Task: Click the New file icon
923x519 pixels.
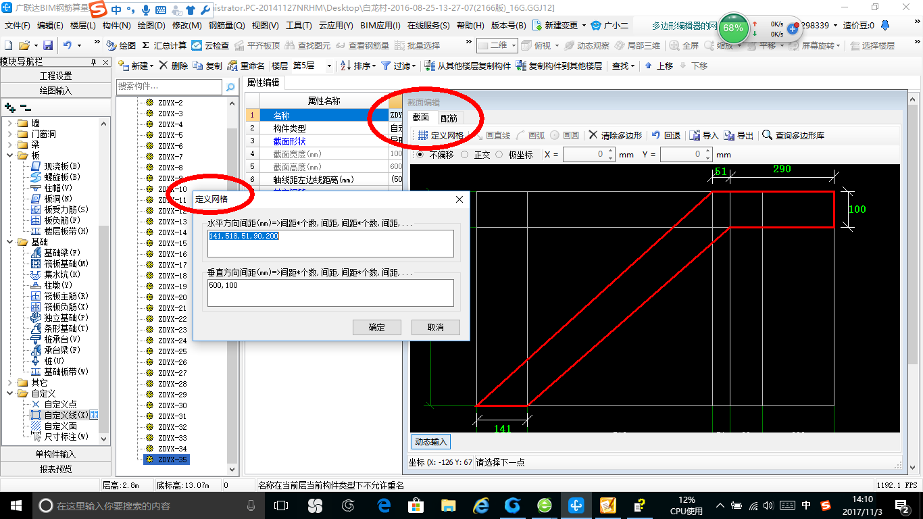Action: (x=8, y=45)
